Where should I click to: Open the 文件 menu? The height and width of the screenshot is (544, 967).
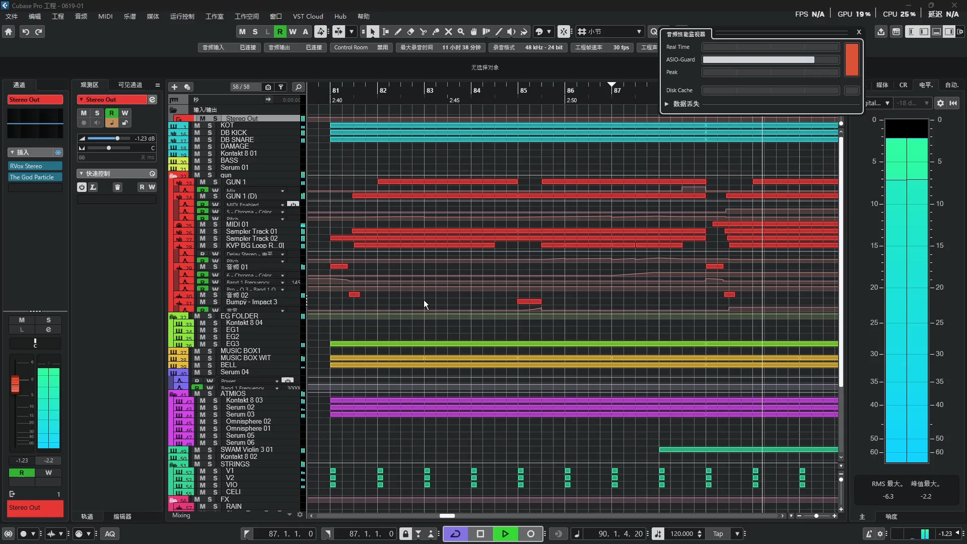[12, 16]
